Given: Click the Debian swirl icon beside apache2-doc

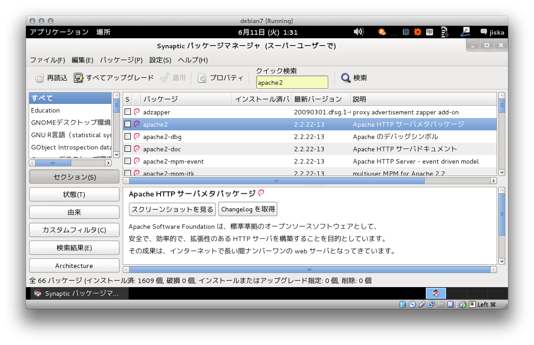Looking at the screenshot, I should (x=137, y=148).
